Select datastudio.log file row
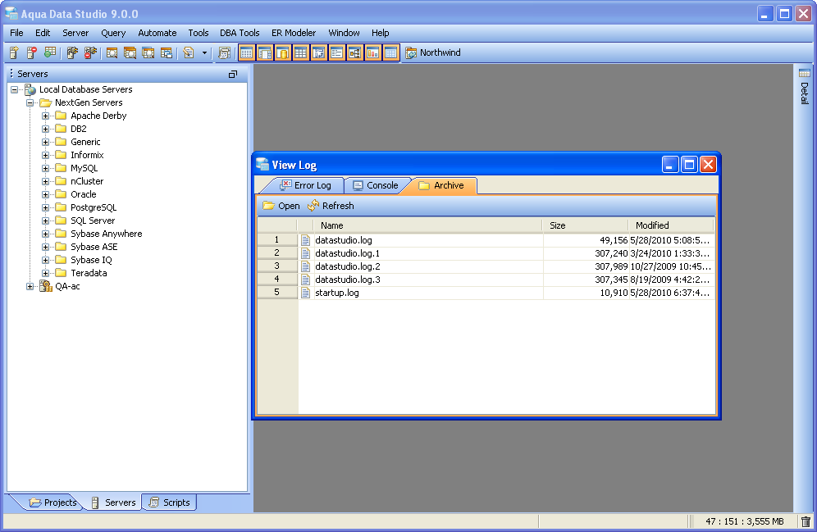The height and width of the screenshot is (532, 817). (486, 240)
